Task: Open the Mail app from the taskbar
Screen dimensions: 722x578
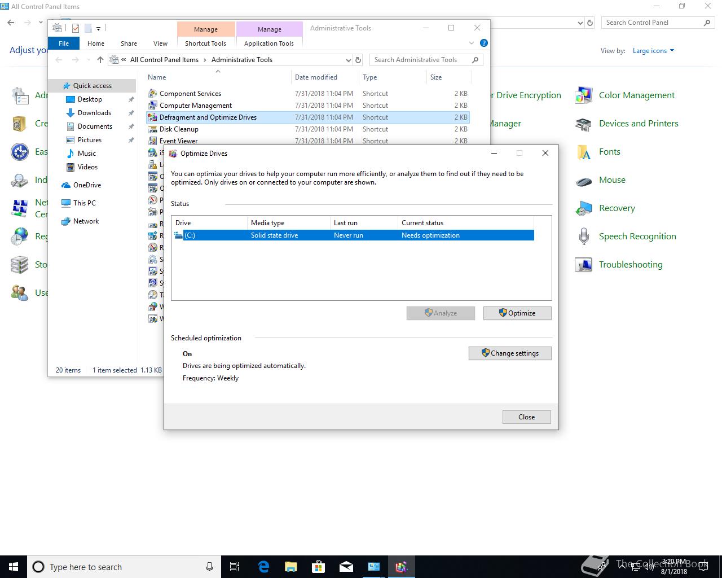Action: coord(346,567)
